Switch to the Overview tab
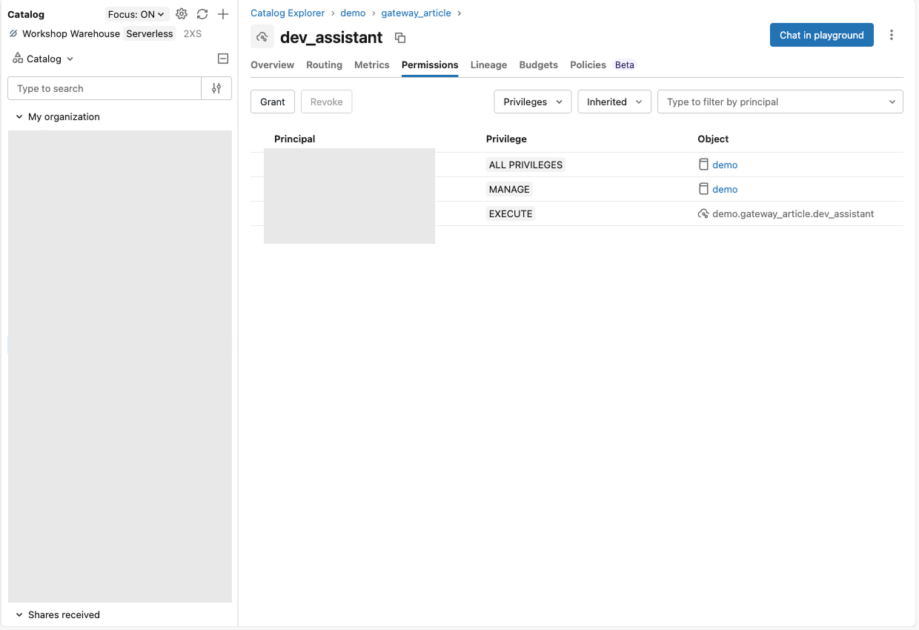The height and width of the screenshot is (630, 919). pos(272,64)
